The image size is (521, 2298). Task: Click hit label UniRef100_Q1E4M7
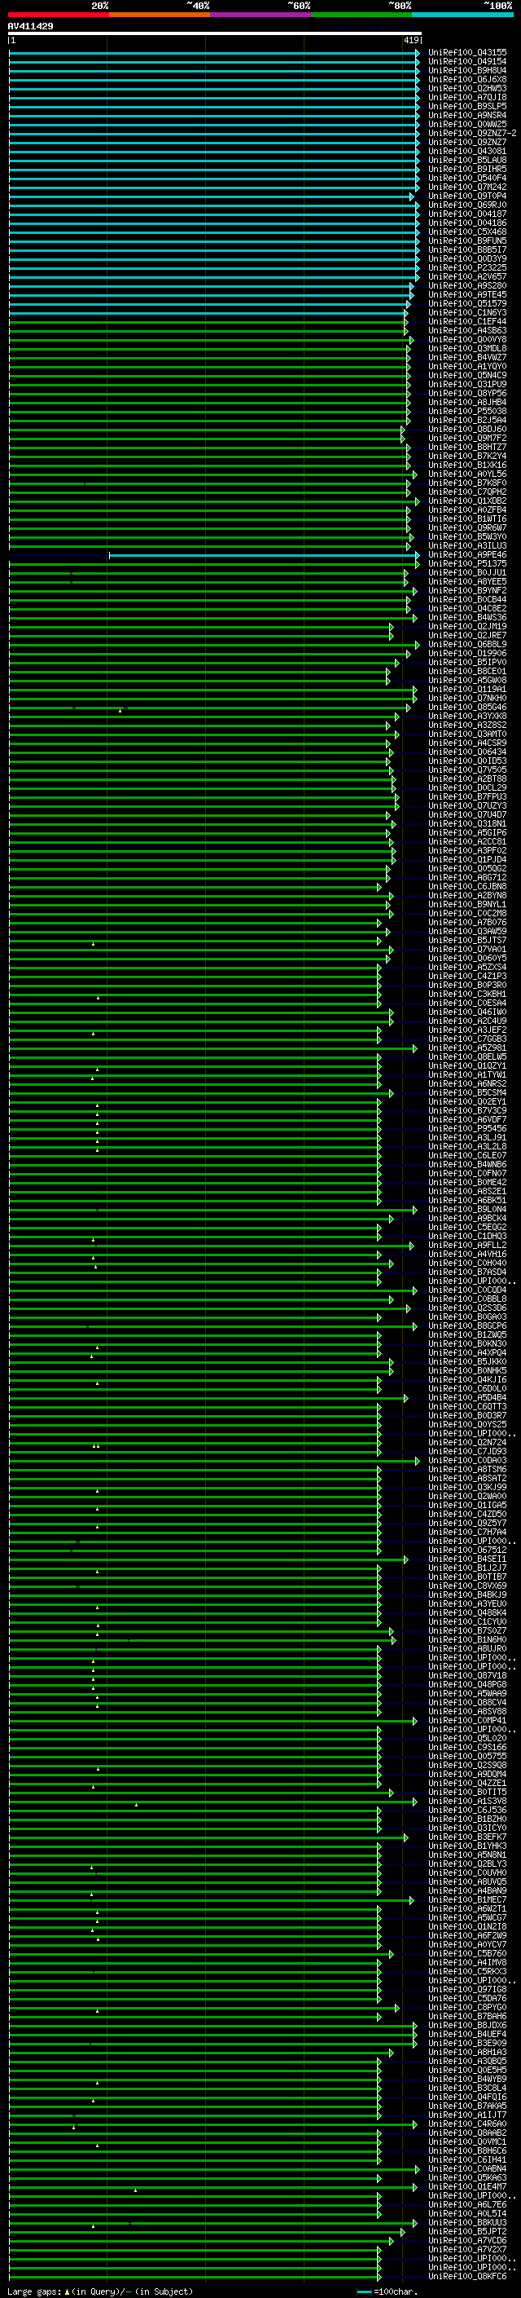(467, 2186)
